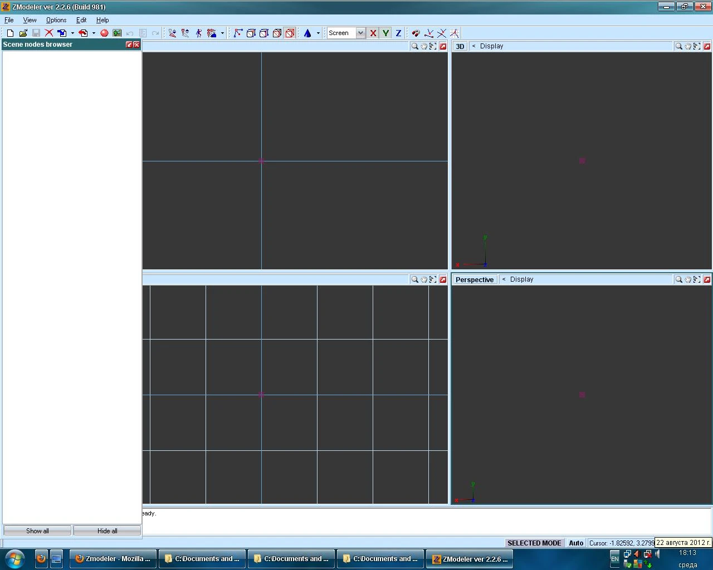Open the Screen coordinate space dropdown
Screen dimensions: 713x570
coord(360,33)
